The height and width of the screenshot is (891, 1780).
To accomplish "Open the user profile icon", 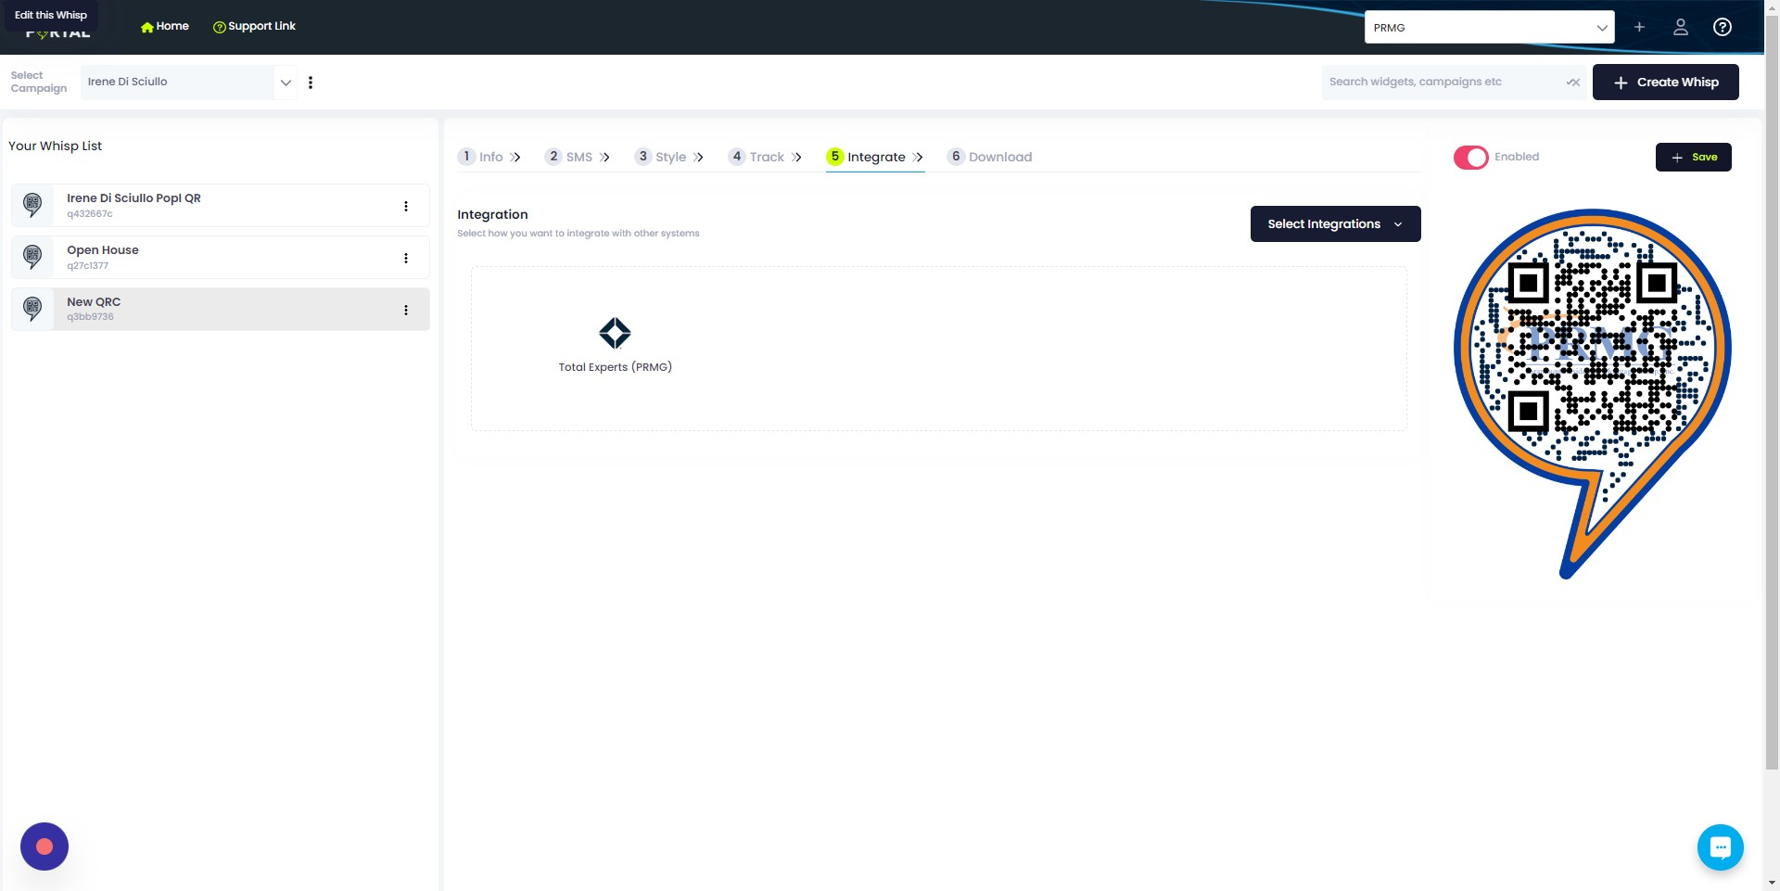I will pyautogui.click(x=1680, y=27).
